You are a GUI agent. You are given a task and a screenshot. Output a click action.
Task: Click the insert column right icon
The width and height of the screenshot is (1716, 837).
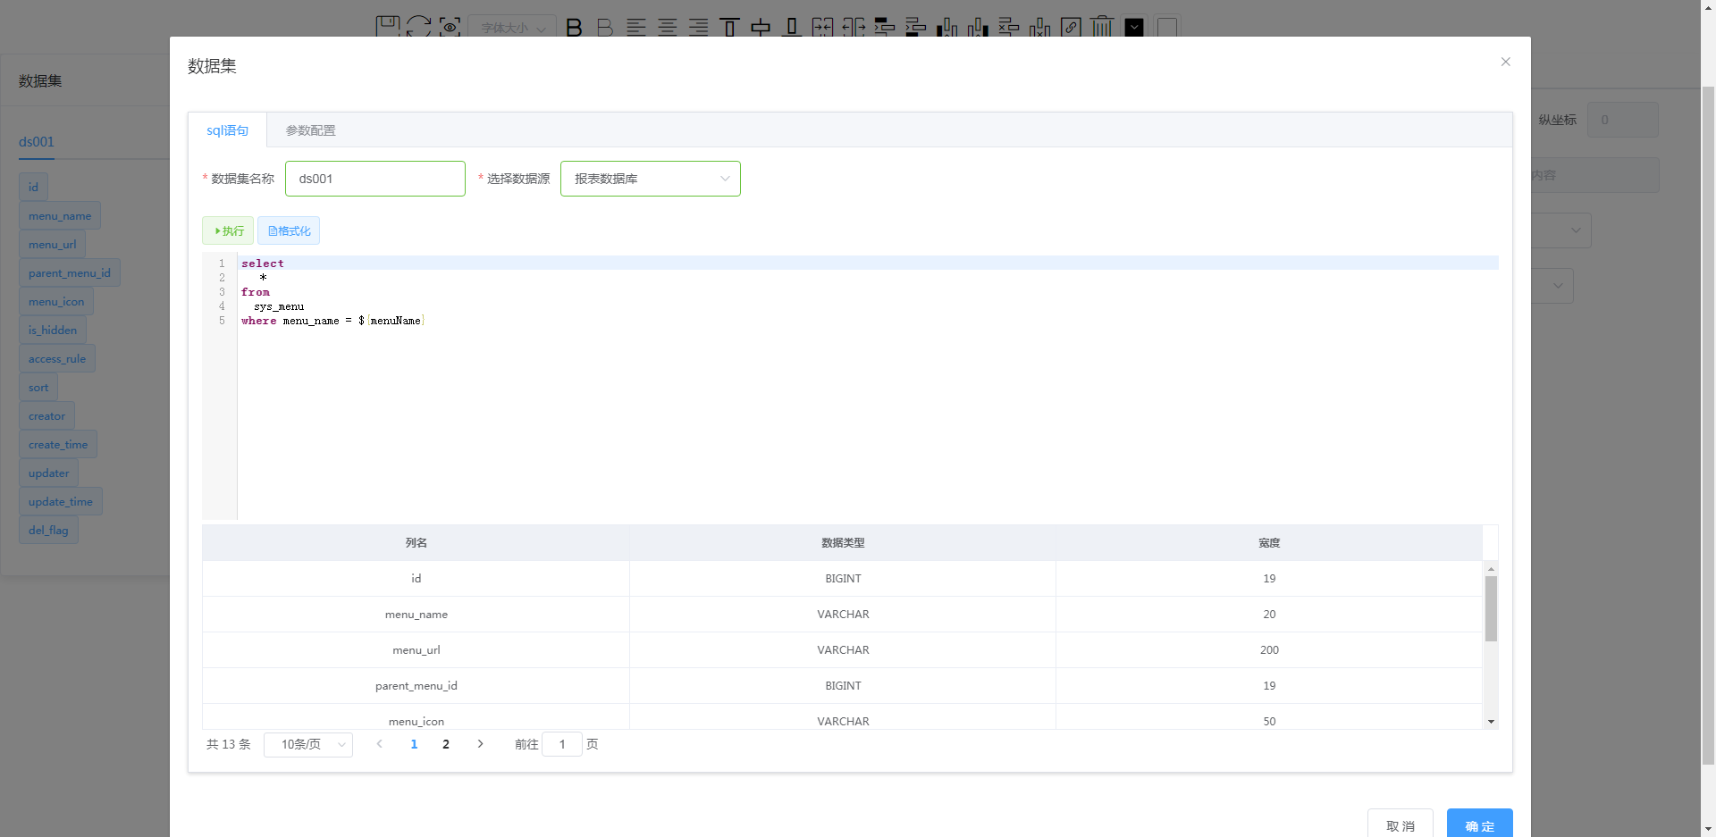click(978, 28)
